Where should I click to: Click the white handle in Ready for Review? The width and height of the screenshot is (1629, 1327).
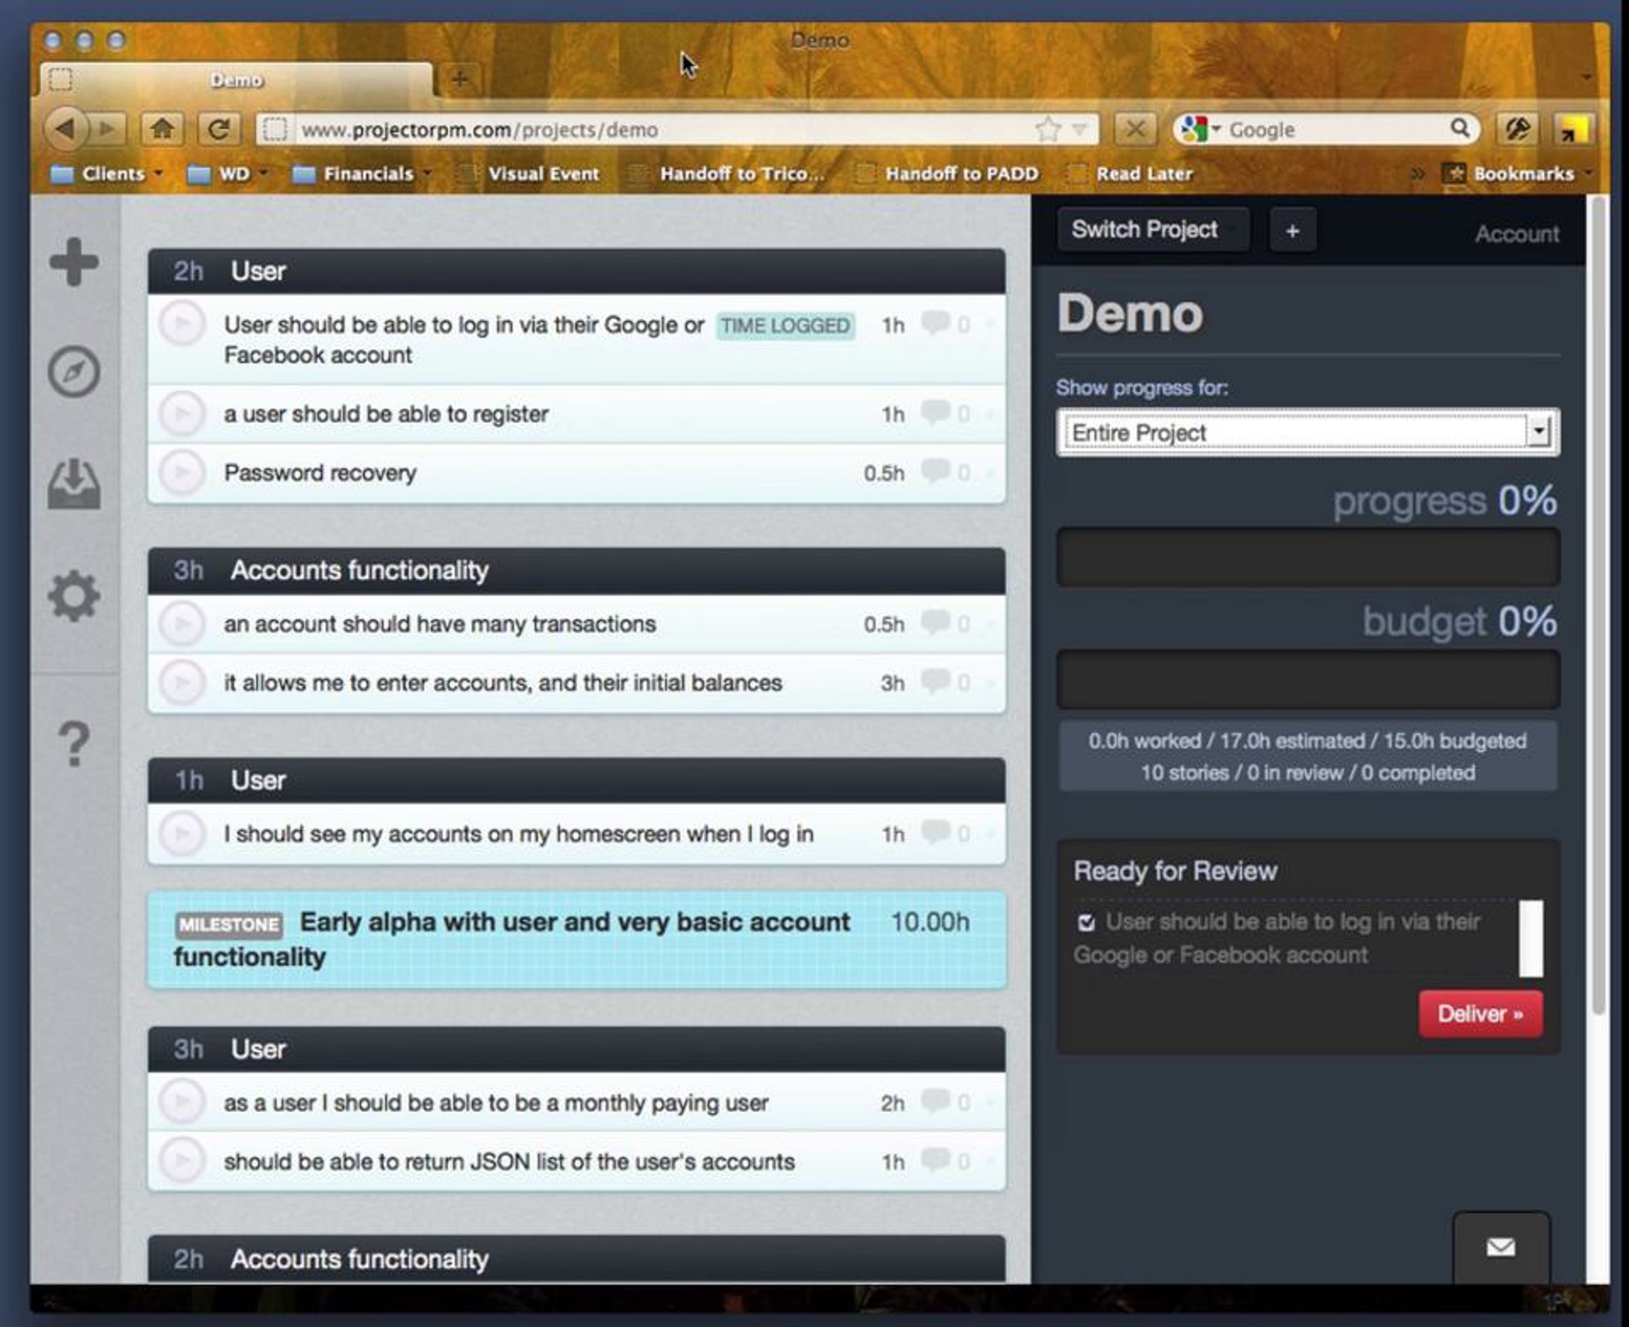pos(1531,938)
